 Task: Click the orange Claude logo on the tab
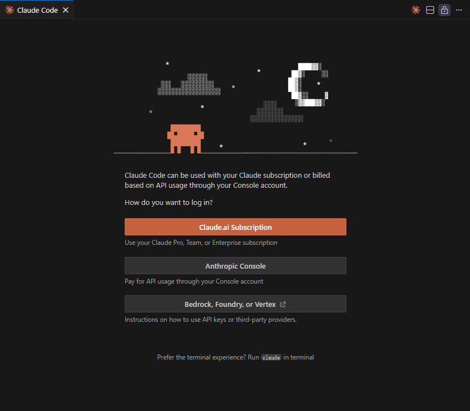point(9,10)
